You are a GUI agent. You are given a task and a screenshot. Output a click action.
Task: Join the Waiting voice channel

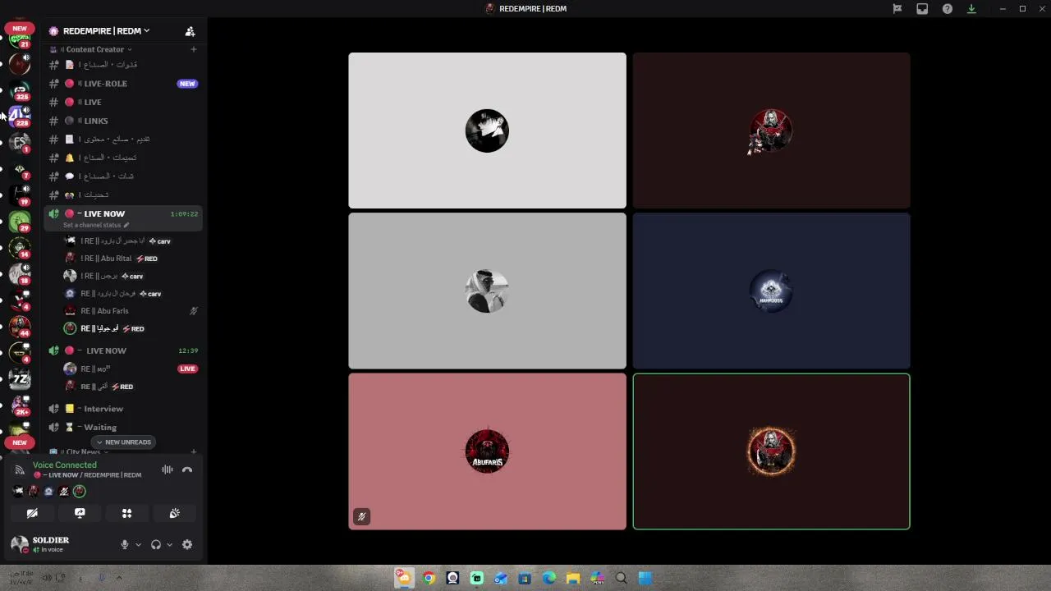[123, 427]
